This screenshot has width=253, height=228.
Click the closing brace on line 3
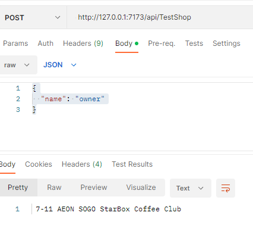point(34,110)
